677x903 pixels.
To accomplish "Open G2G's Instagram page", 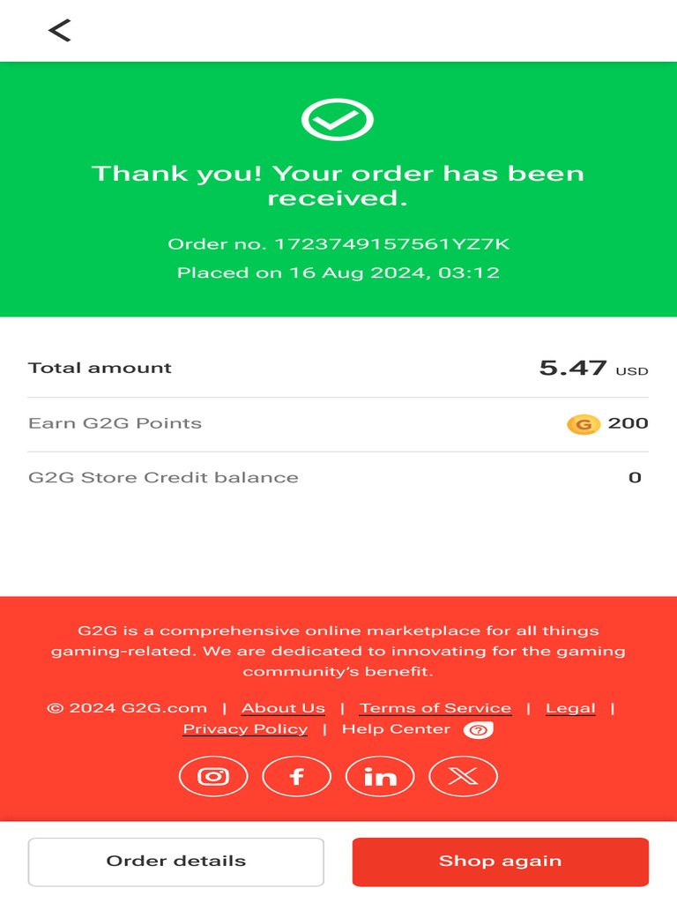I will click(213, 776).
